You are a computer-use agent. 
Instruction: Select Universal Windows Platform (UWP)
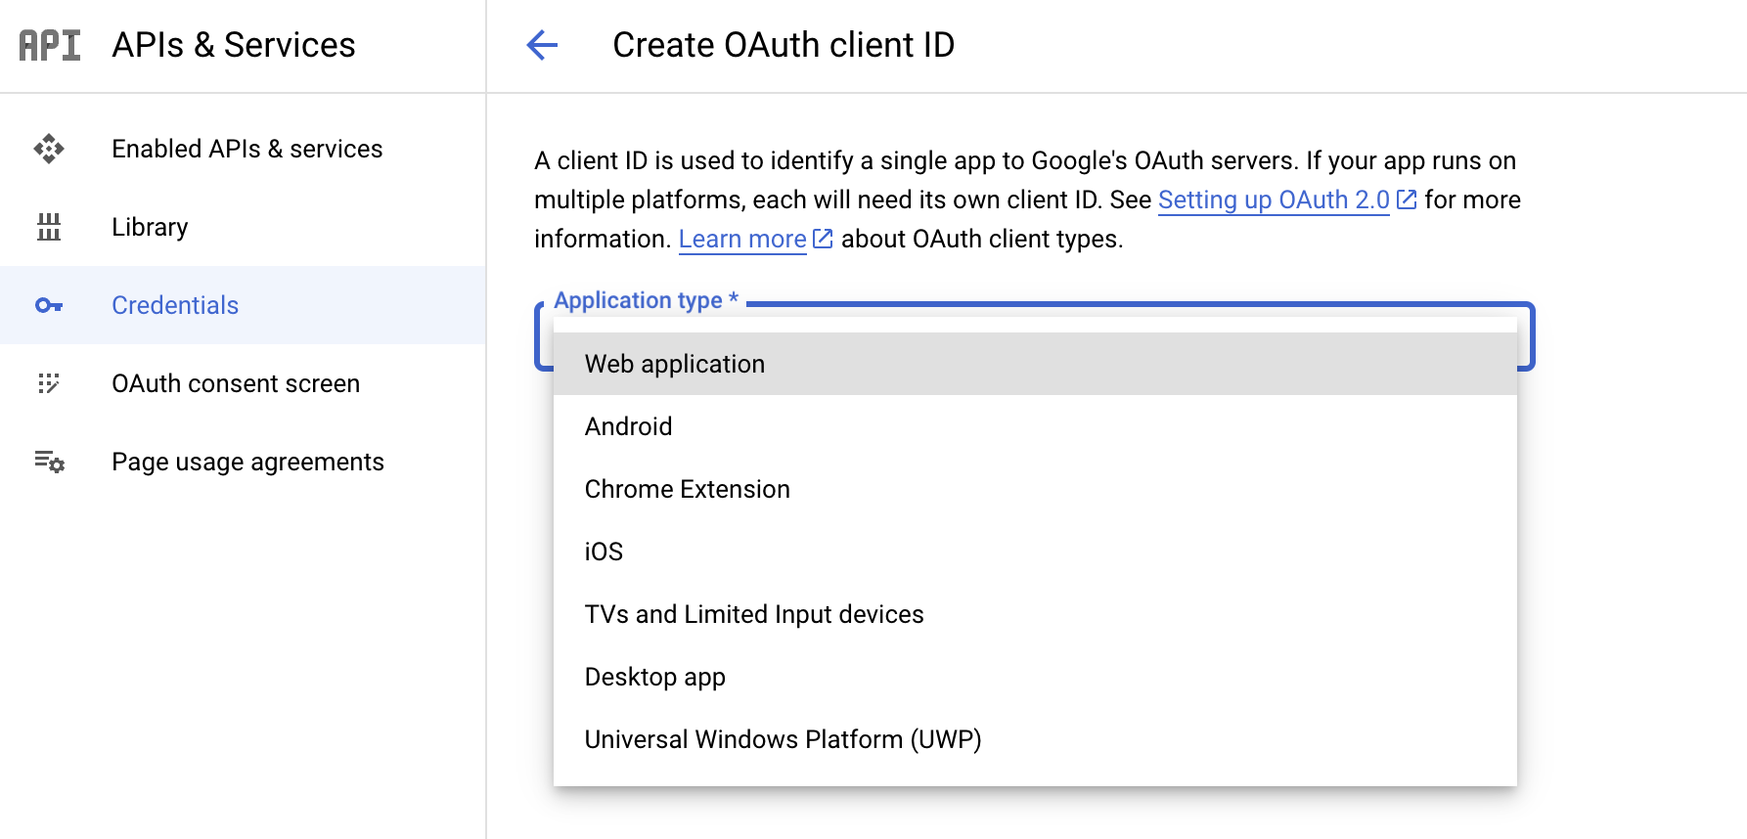point(1035,739)
